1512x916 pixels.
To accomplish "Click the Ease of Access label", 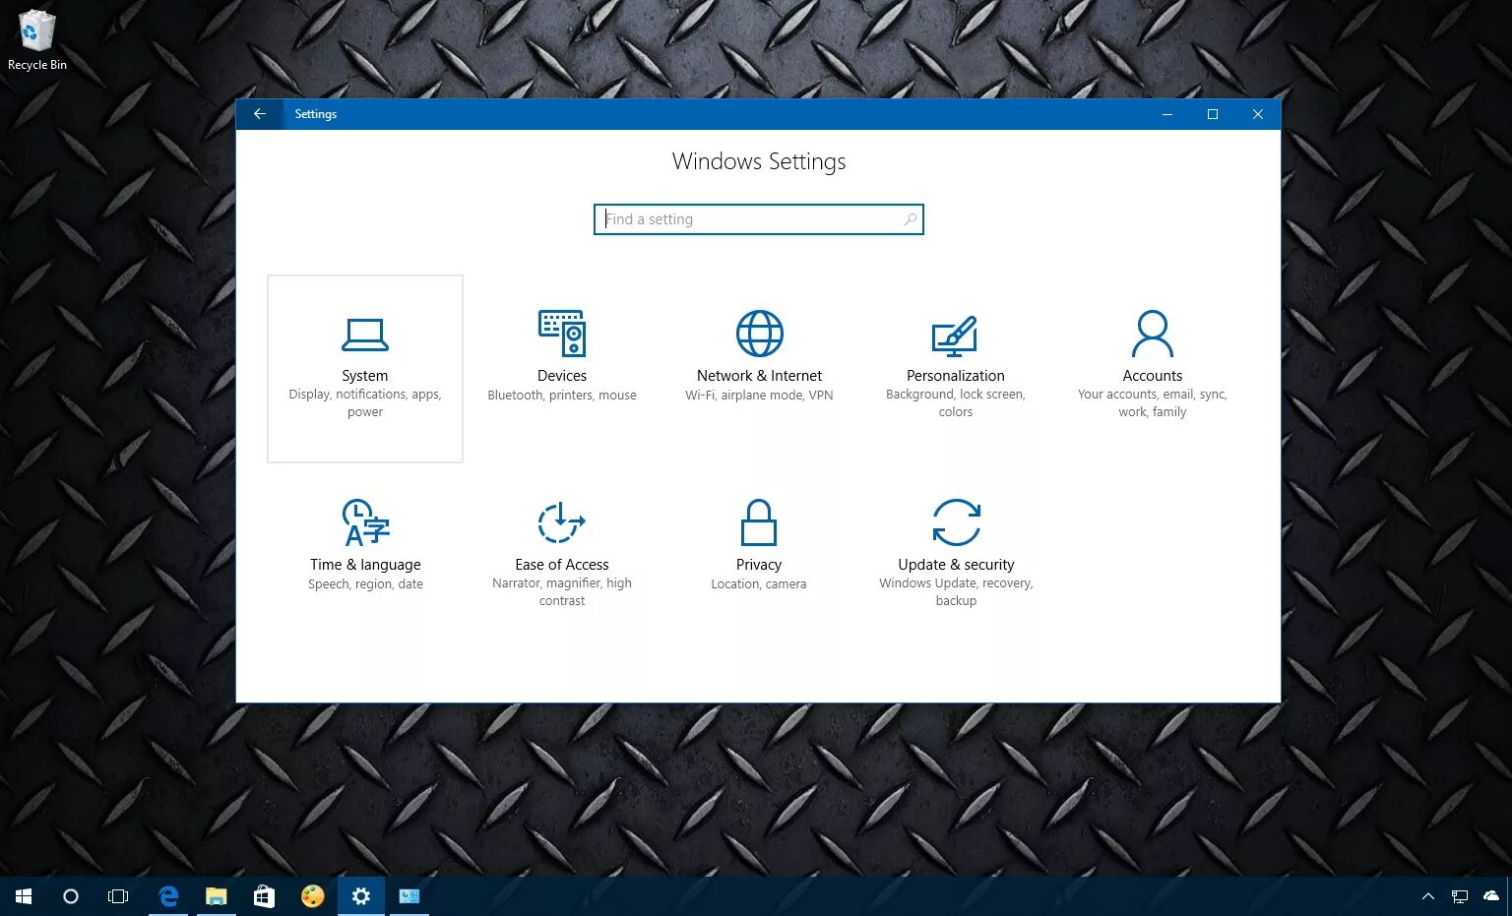I will (x=562, y=565).
